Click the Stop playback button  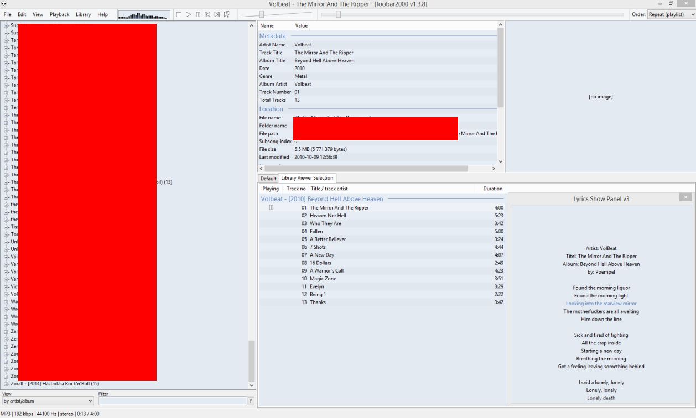[179, 14]
